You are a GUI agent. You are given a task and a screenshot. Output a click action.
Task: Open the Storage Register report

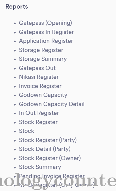click(x=41, y=50)
